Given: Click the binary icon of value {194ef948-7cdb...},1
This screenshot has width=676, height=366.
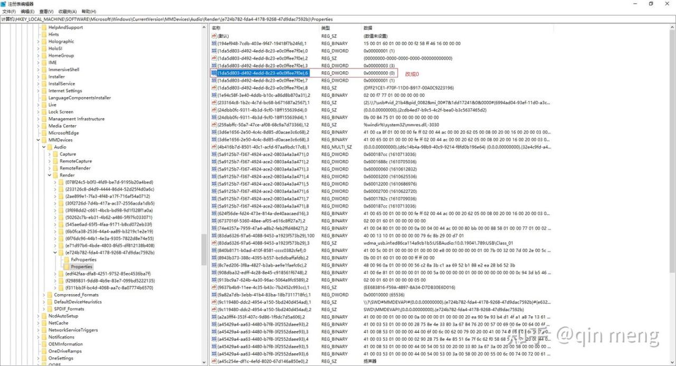Looking at the screenshot, I should [214, 43].
